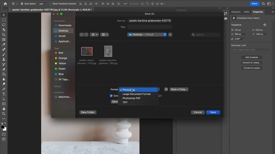Select the Rectangular Marquee tool
The image size is (275, 154).
pyautogui.click(x=4, y=20)
